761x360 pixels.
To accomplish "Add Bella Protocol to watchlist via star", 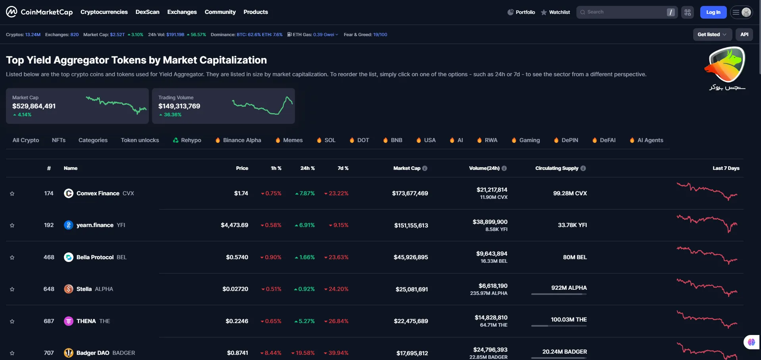I will pos(12,258).
